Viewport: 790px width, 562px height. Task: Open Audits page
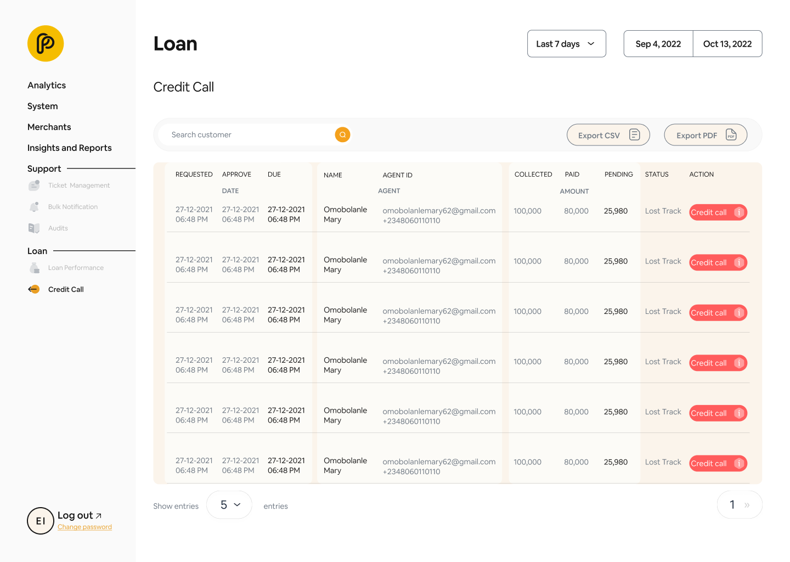tap(58, 228)
